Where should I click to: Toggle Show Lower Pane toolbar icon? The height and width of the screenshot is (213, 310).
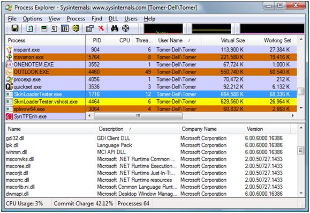[x=65, y=28]
